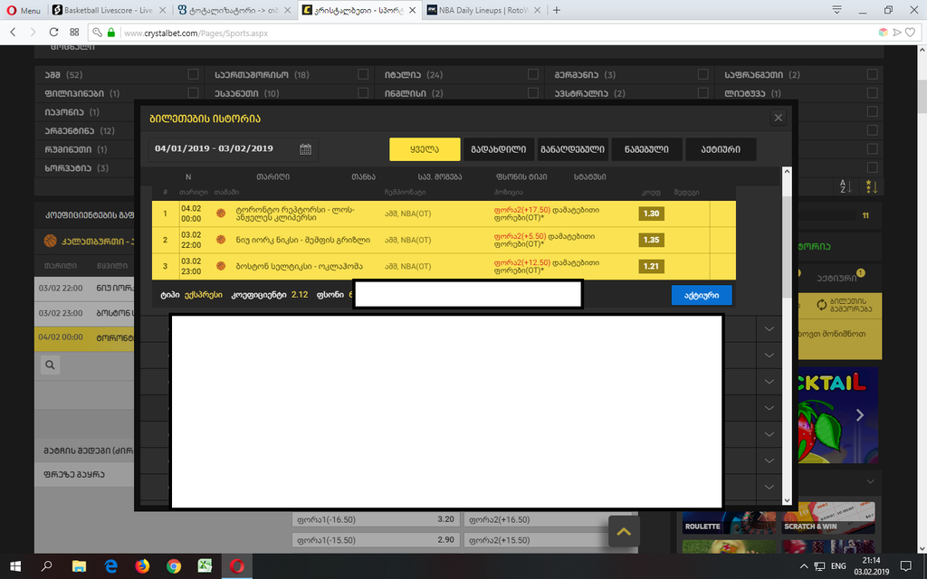
Task: Click refresh icon for ბილეთის გამეორება
Action: coord(822,305)
